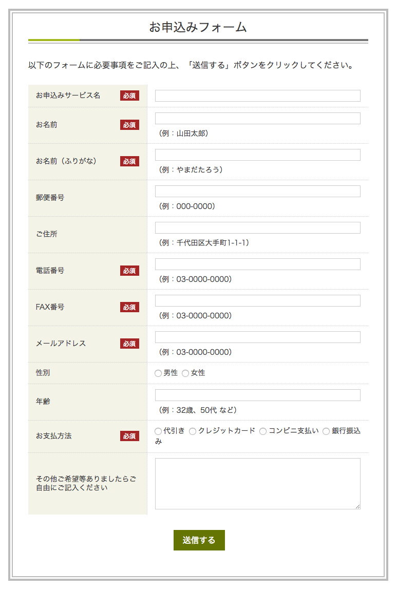Viewport: 397px width, 589px height.
Task: Select 銀行振込み payment radio button
Action: coord(326,431)
